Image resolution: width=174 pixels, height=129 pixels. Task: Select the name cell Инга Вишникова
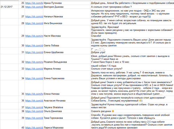pyautogui.click(x=67, y=22)
